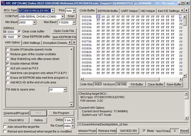191x136 pixels.
Task: Check Auto reload the target file
Action: point(5,126)
